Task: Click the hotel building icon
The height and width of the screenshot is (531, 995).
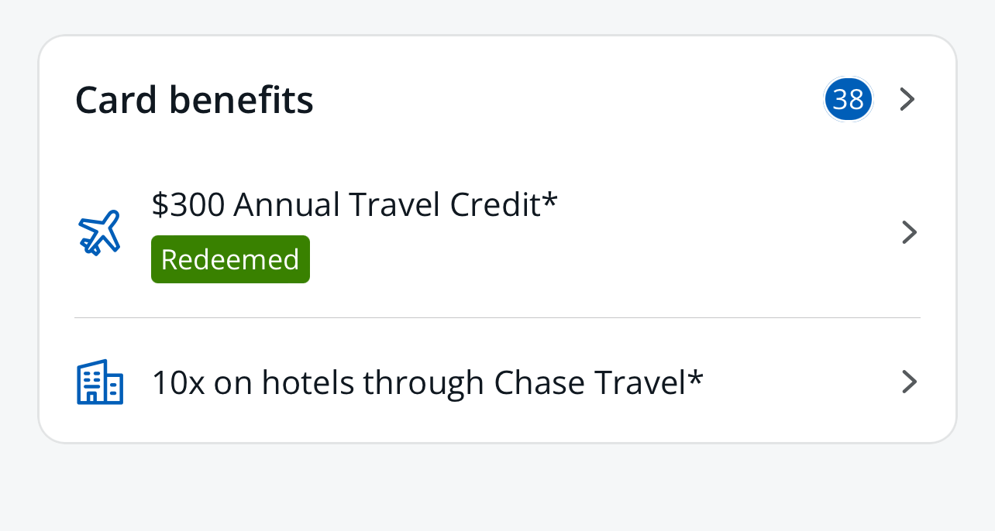Action: (100, 382)
